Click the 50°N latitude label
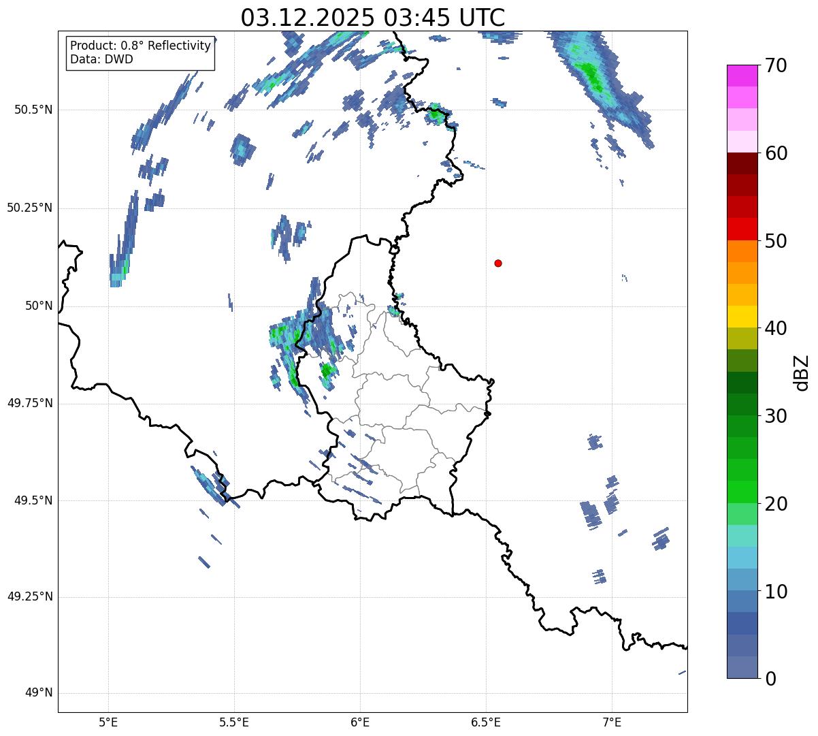This screenshot has width=818, height=736. tap(39, 306)
